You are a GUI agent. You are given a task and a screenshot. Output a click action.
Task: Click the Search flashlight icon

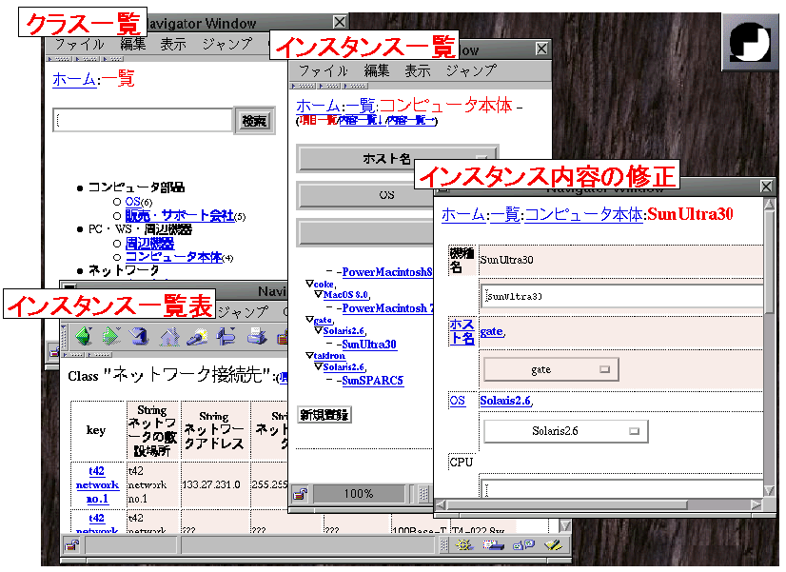click(198, 335)
